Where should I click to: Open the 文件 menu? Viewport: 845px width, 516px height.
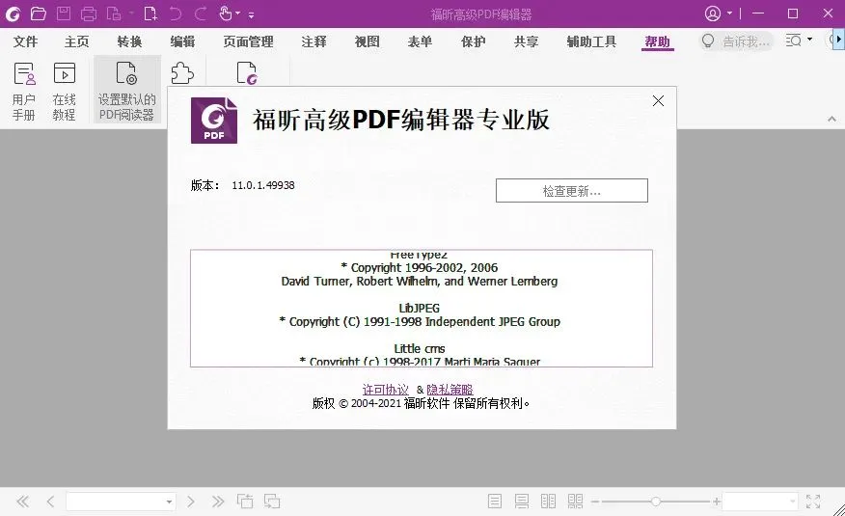(x=25, y=41)
